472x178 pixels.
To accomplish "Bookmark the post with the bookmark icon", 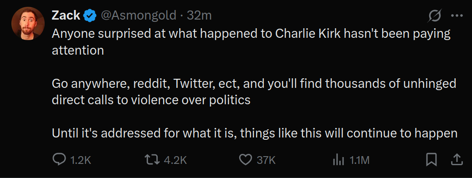I will click(431, 160).
